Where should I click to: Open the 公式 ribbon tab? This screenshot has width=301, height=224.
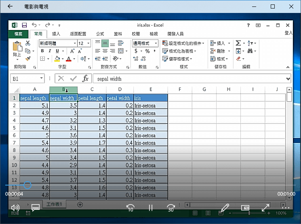click(x=100, y=34)
